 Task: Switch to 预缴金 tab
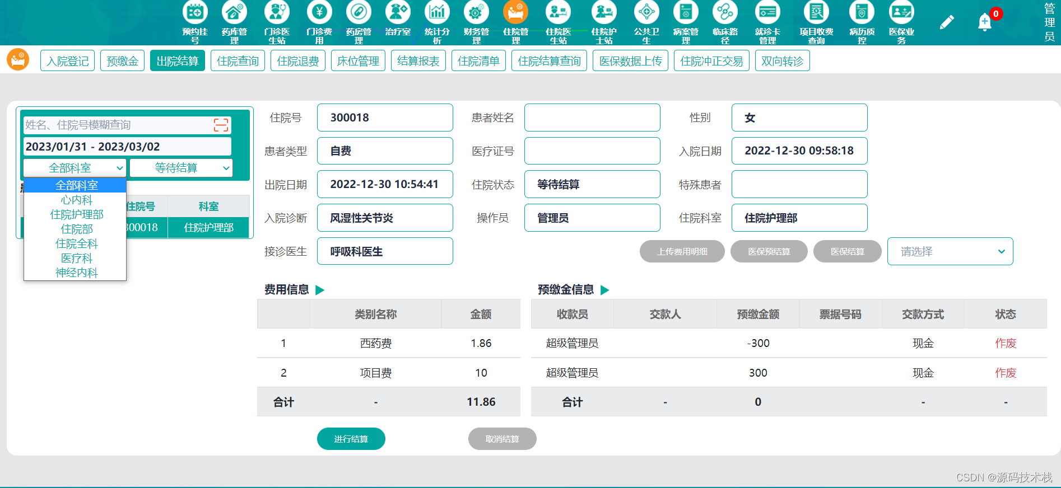coord(123,60)
